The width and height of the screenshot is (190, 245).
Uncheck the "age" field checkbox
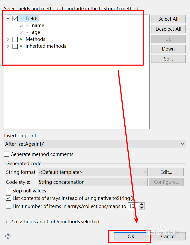pos(21,32)
